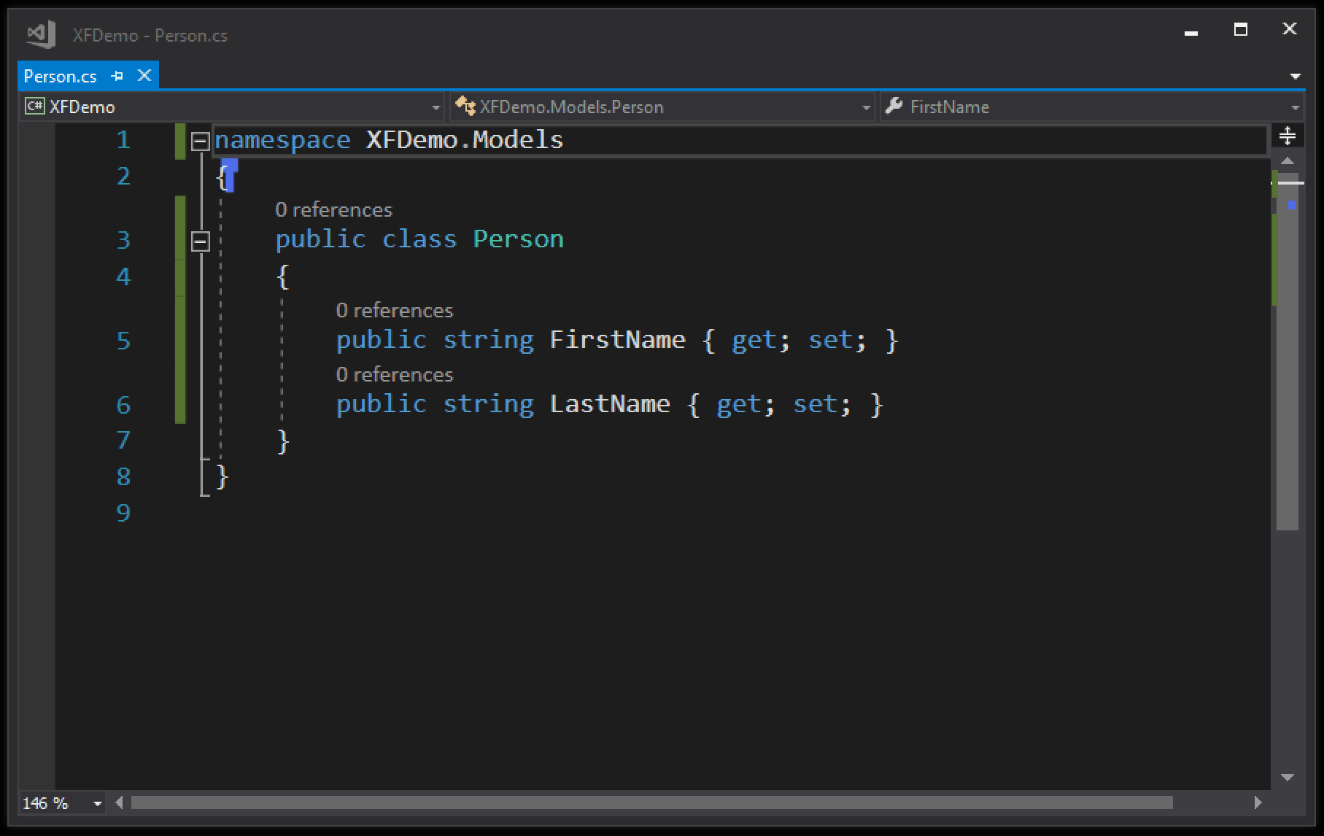Click '0 references' above the LastName property

click(x=394, y=375)
